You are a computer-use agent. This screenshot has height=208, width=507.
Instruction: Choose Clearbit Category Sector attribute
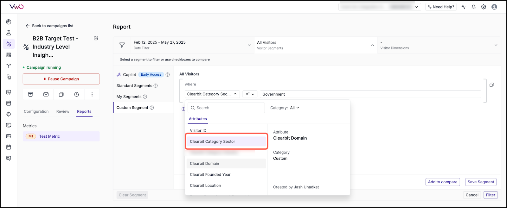click(x=226, y=142)
